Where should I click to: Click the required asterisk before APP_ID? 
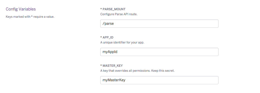[101, 37]
